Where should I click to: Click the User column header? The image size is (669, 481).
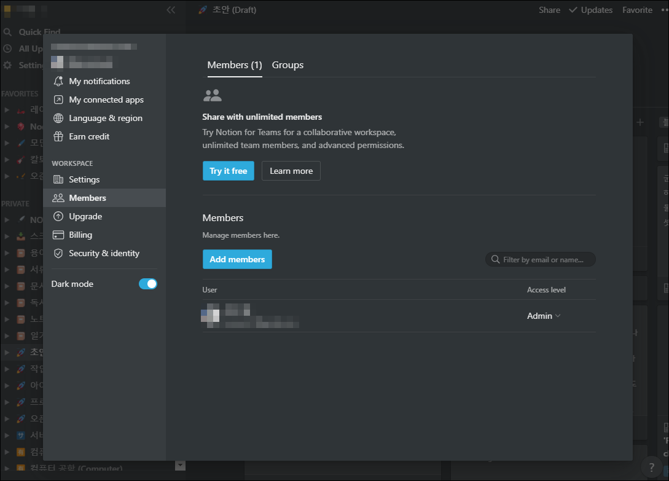click(x=209, y=290)
